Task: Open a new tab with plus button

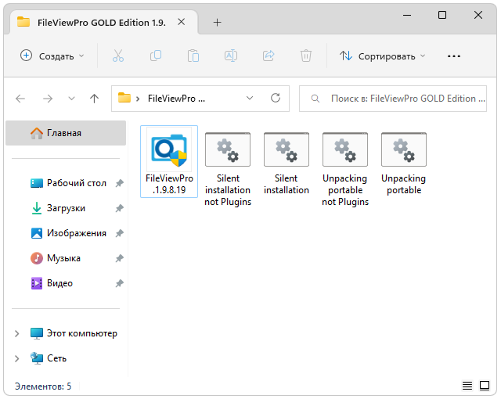Action: [x=218, y=22]
